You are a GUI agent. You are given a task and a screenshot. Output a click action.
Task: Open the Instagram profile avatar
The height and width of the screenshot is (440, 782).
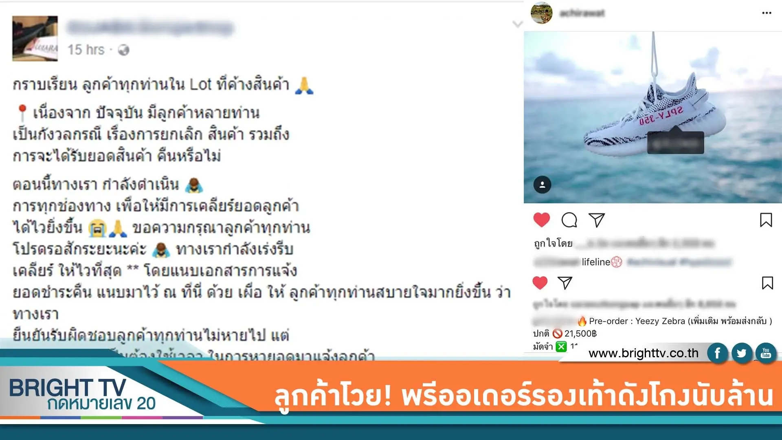click(x=541, y=13)
